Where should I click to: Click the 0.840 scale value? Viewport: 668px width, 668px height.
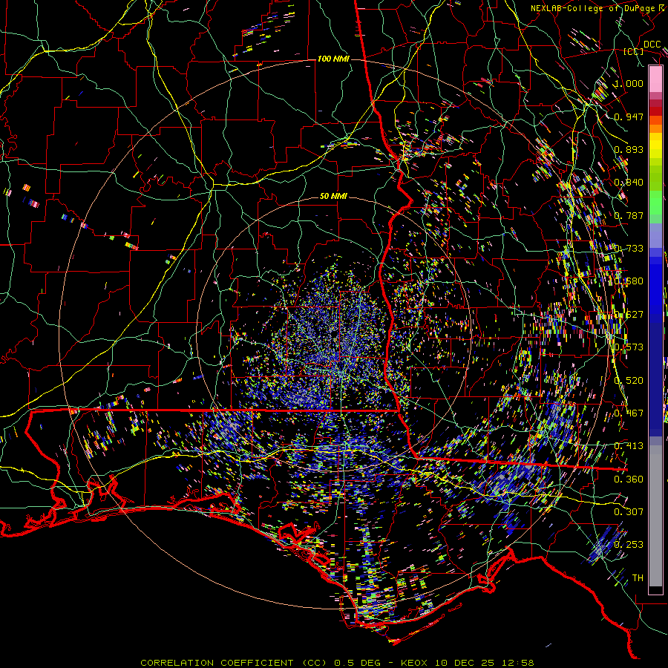629,183
